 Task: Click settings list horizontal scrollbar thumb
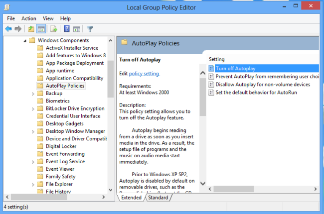click(234, 189)
